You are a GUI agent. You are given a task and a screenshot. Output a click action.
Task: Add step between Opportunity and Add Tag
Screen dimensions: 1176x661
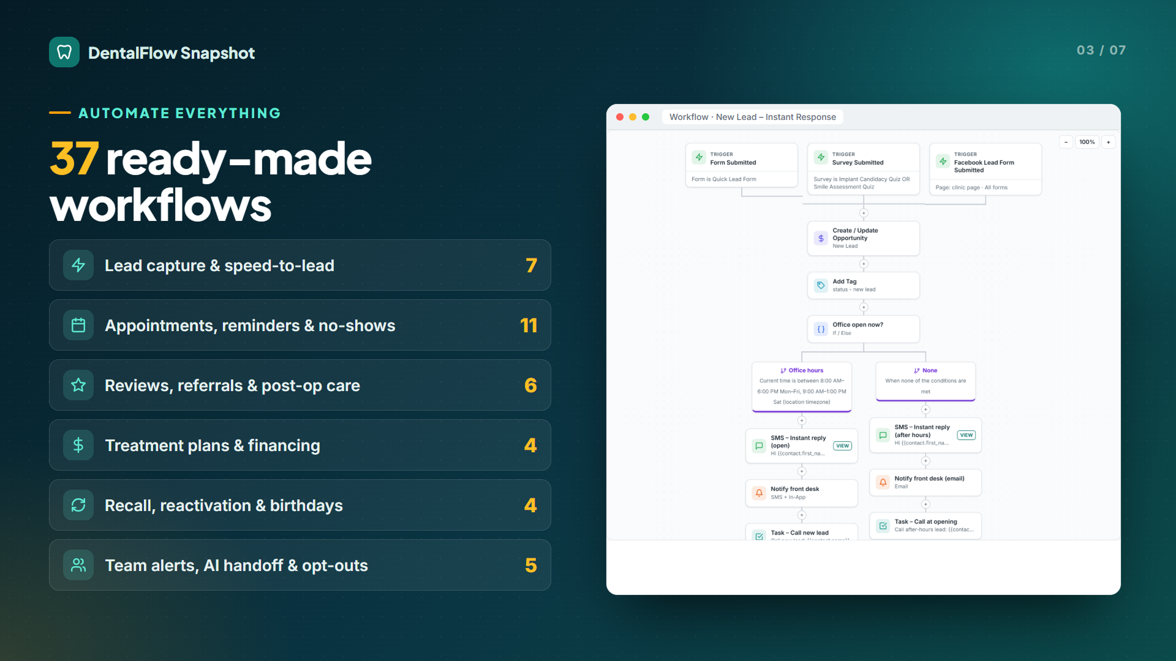[x=864, y=264]
